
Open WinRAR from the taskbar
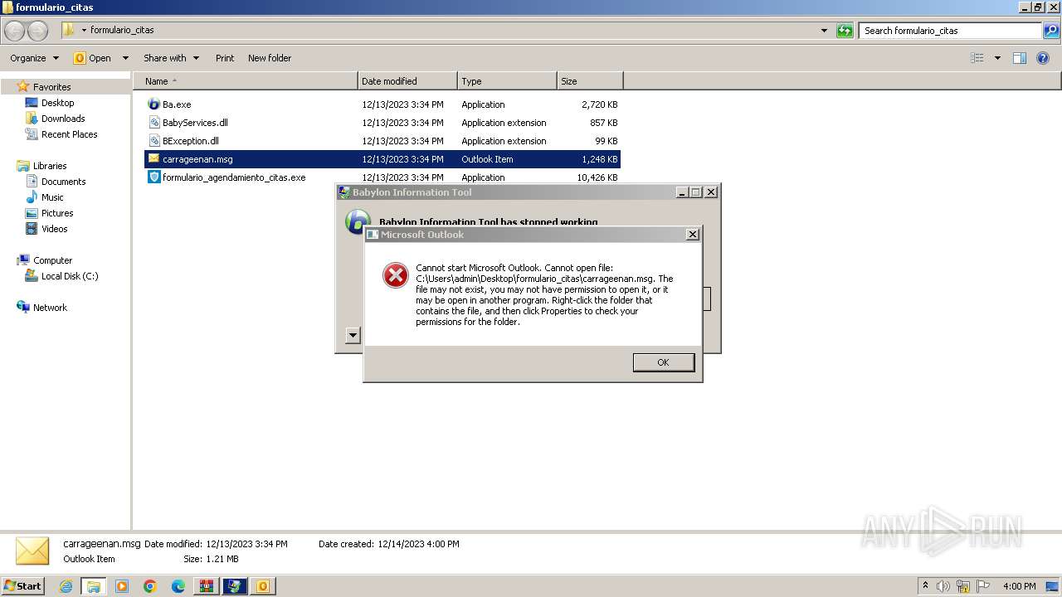[x=207, y=586]
